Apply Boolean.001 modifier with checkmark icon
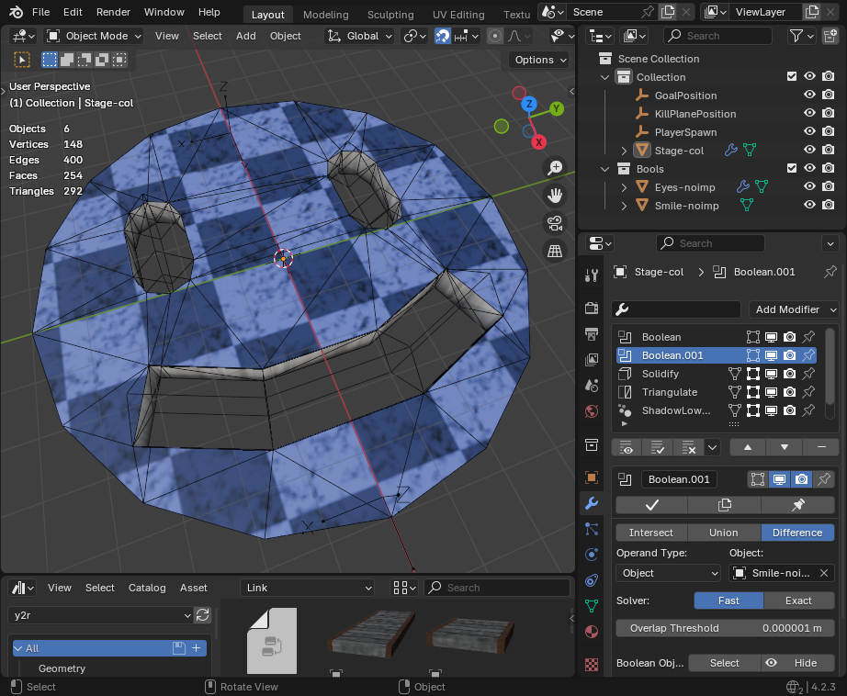 (x=652, y=505)
